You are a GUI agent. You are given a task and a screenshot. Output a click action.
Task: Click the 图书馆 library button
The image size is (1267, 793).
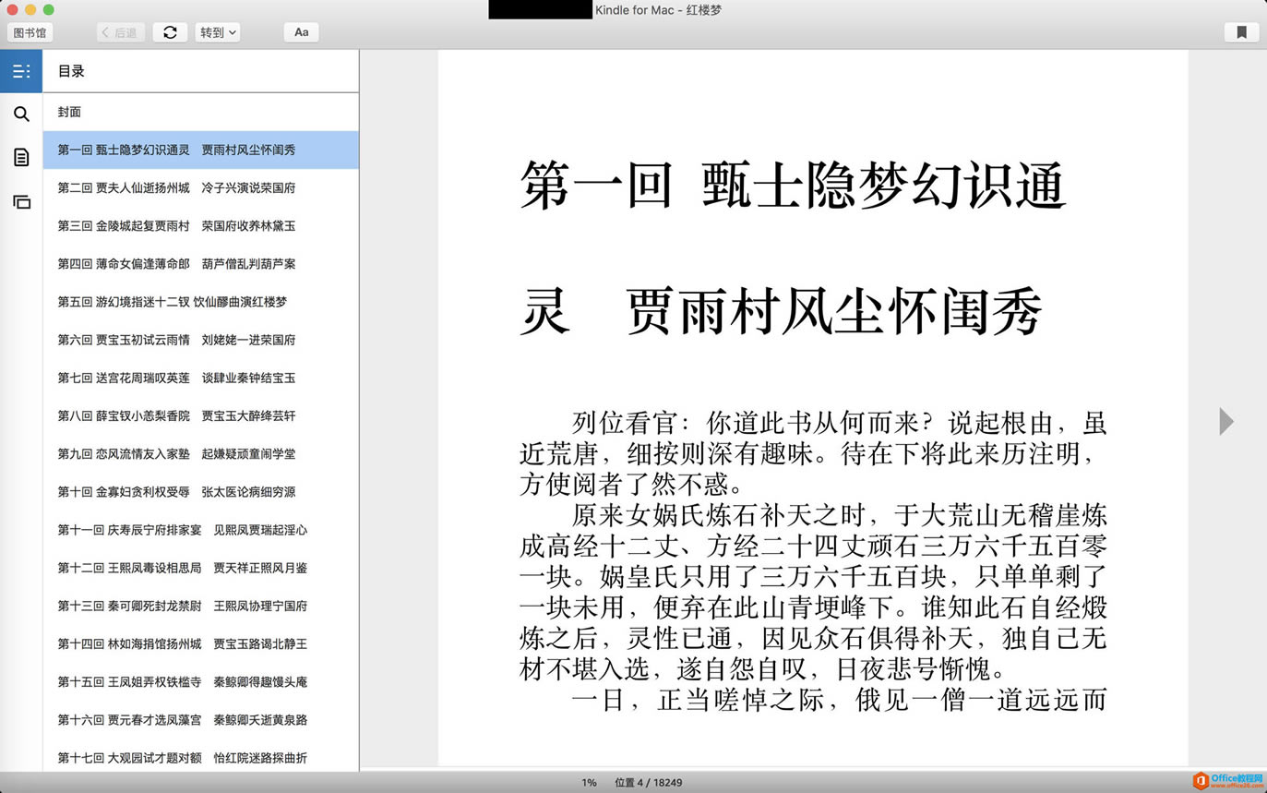point(29,31)
